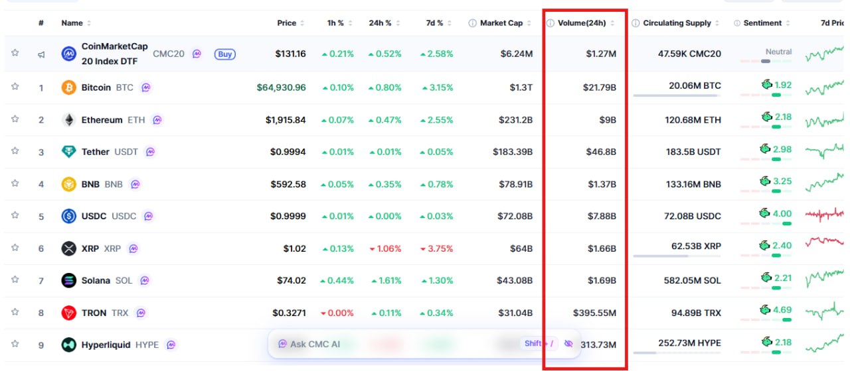Click Circulating Supply info icon
Viewport: 850px width, 371px height.
(636, 23)
